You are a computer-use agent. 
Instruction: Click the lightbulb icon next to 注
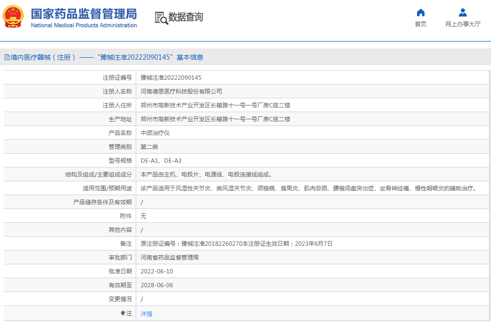(x=123, y=313)
